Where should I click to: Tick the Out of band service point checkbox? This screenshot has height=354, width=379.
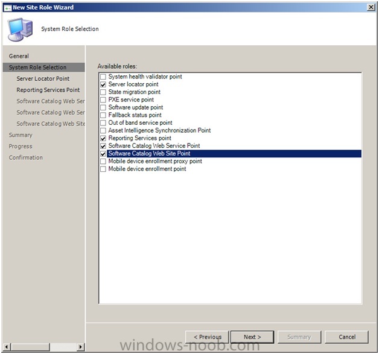click(103, 123)
